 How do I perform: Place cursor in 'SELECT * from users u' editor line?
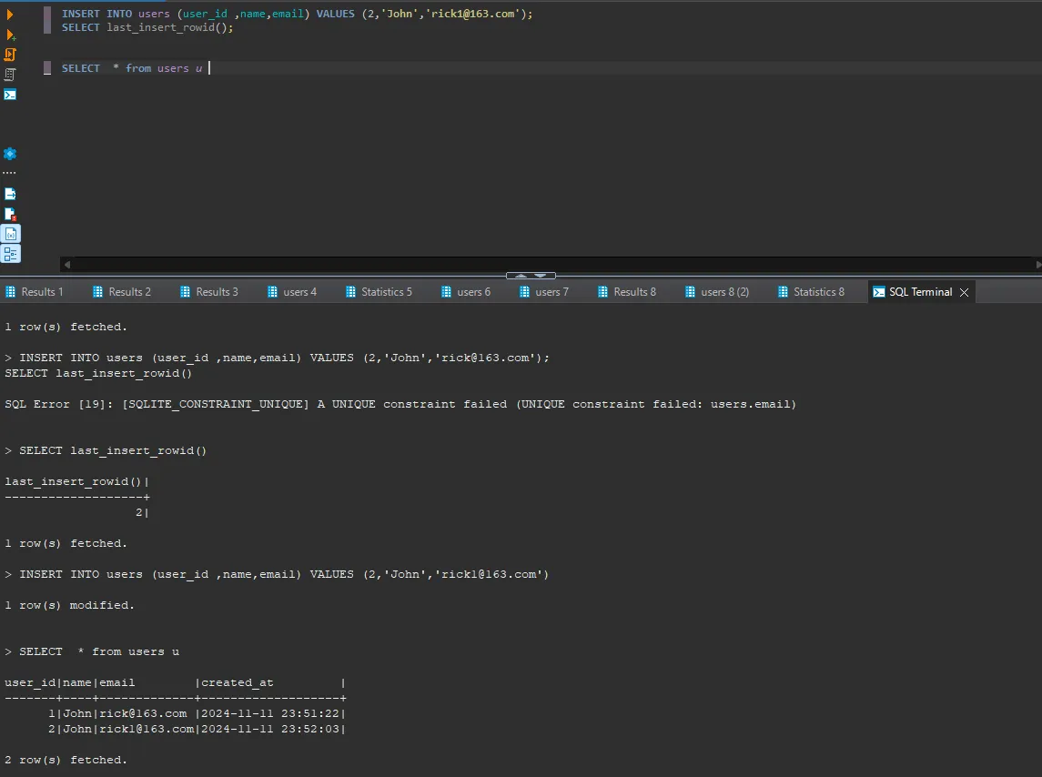[132, 68]
